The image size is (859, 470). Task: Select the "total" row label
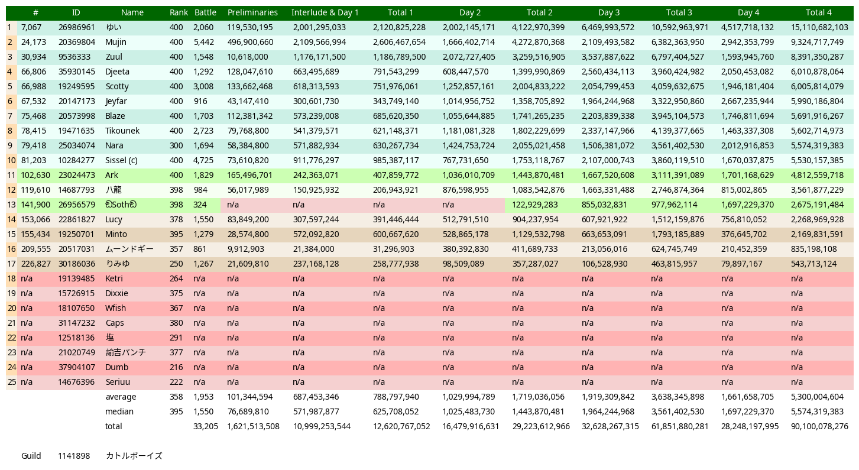pos(114,426)
